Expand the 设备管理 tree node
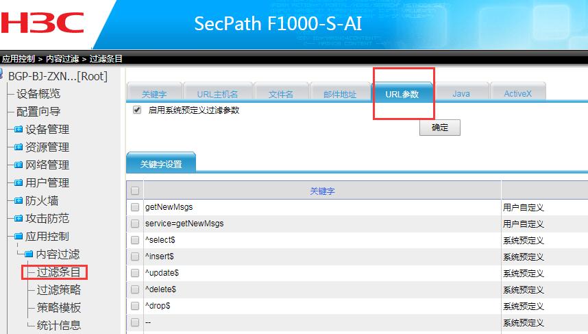 pos(18,130)
